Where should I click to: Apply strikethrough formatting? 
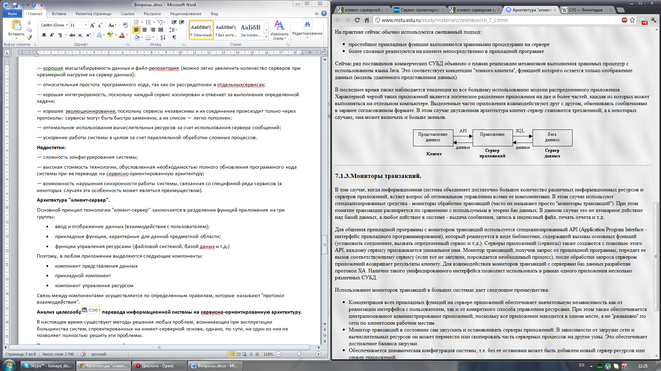(x=72, y=35)
